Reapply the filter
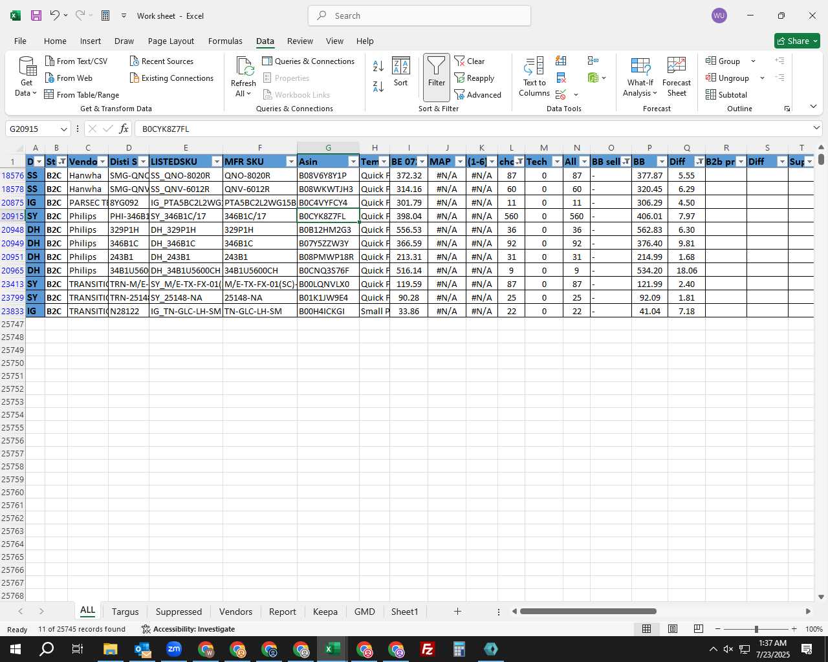 tap(474, 78)
